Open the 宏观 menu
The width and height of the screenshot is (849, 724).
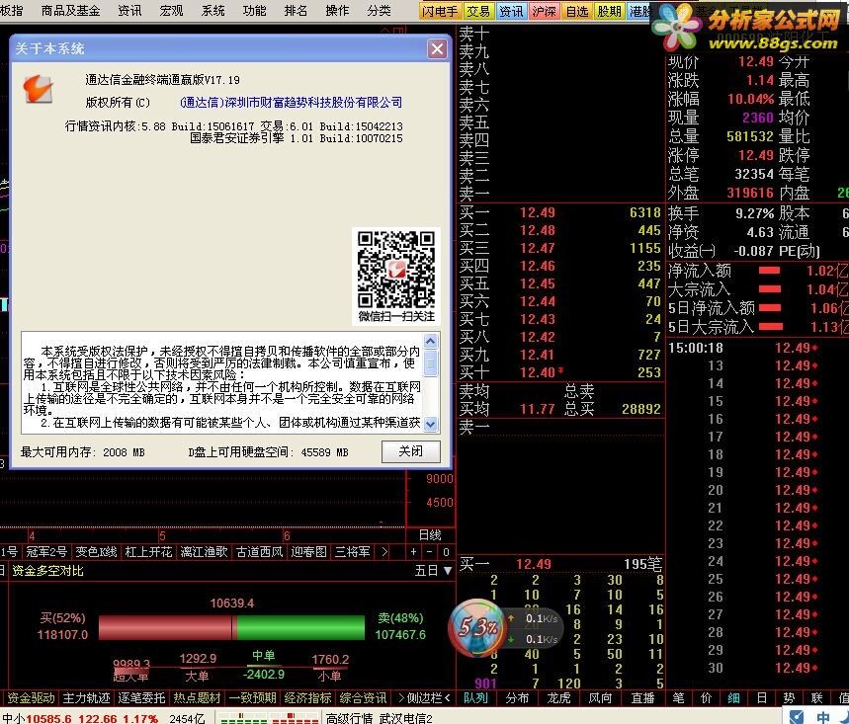tap(172, 10)
